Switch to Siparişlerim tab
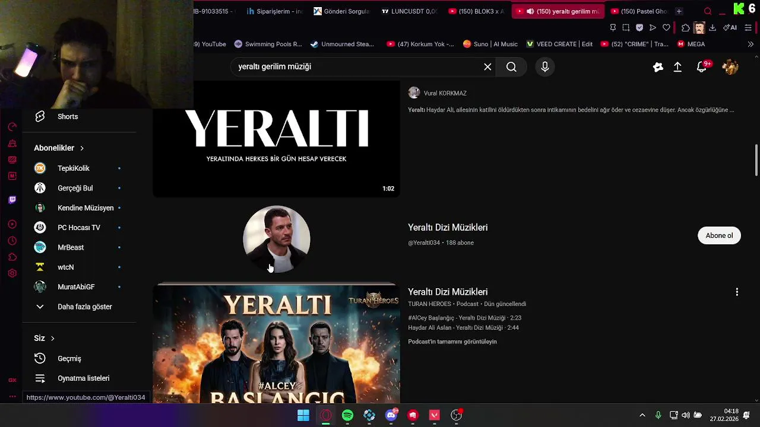The width and height of the screenshot is (760, 427). 274,11
